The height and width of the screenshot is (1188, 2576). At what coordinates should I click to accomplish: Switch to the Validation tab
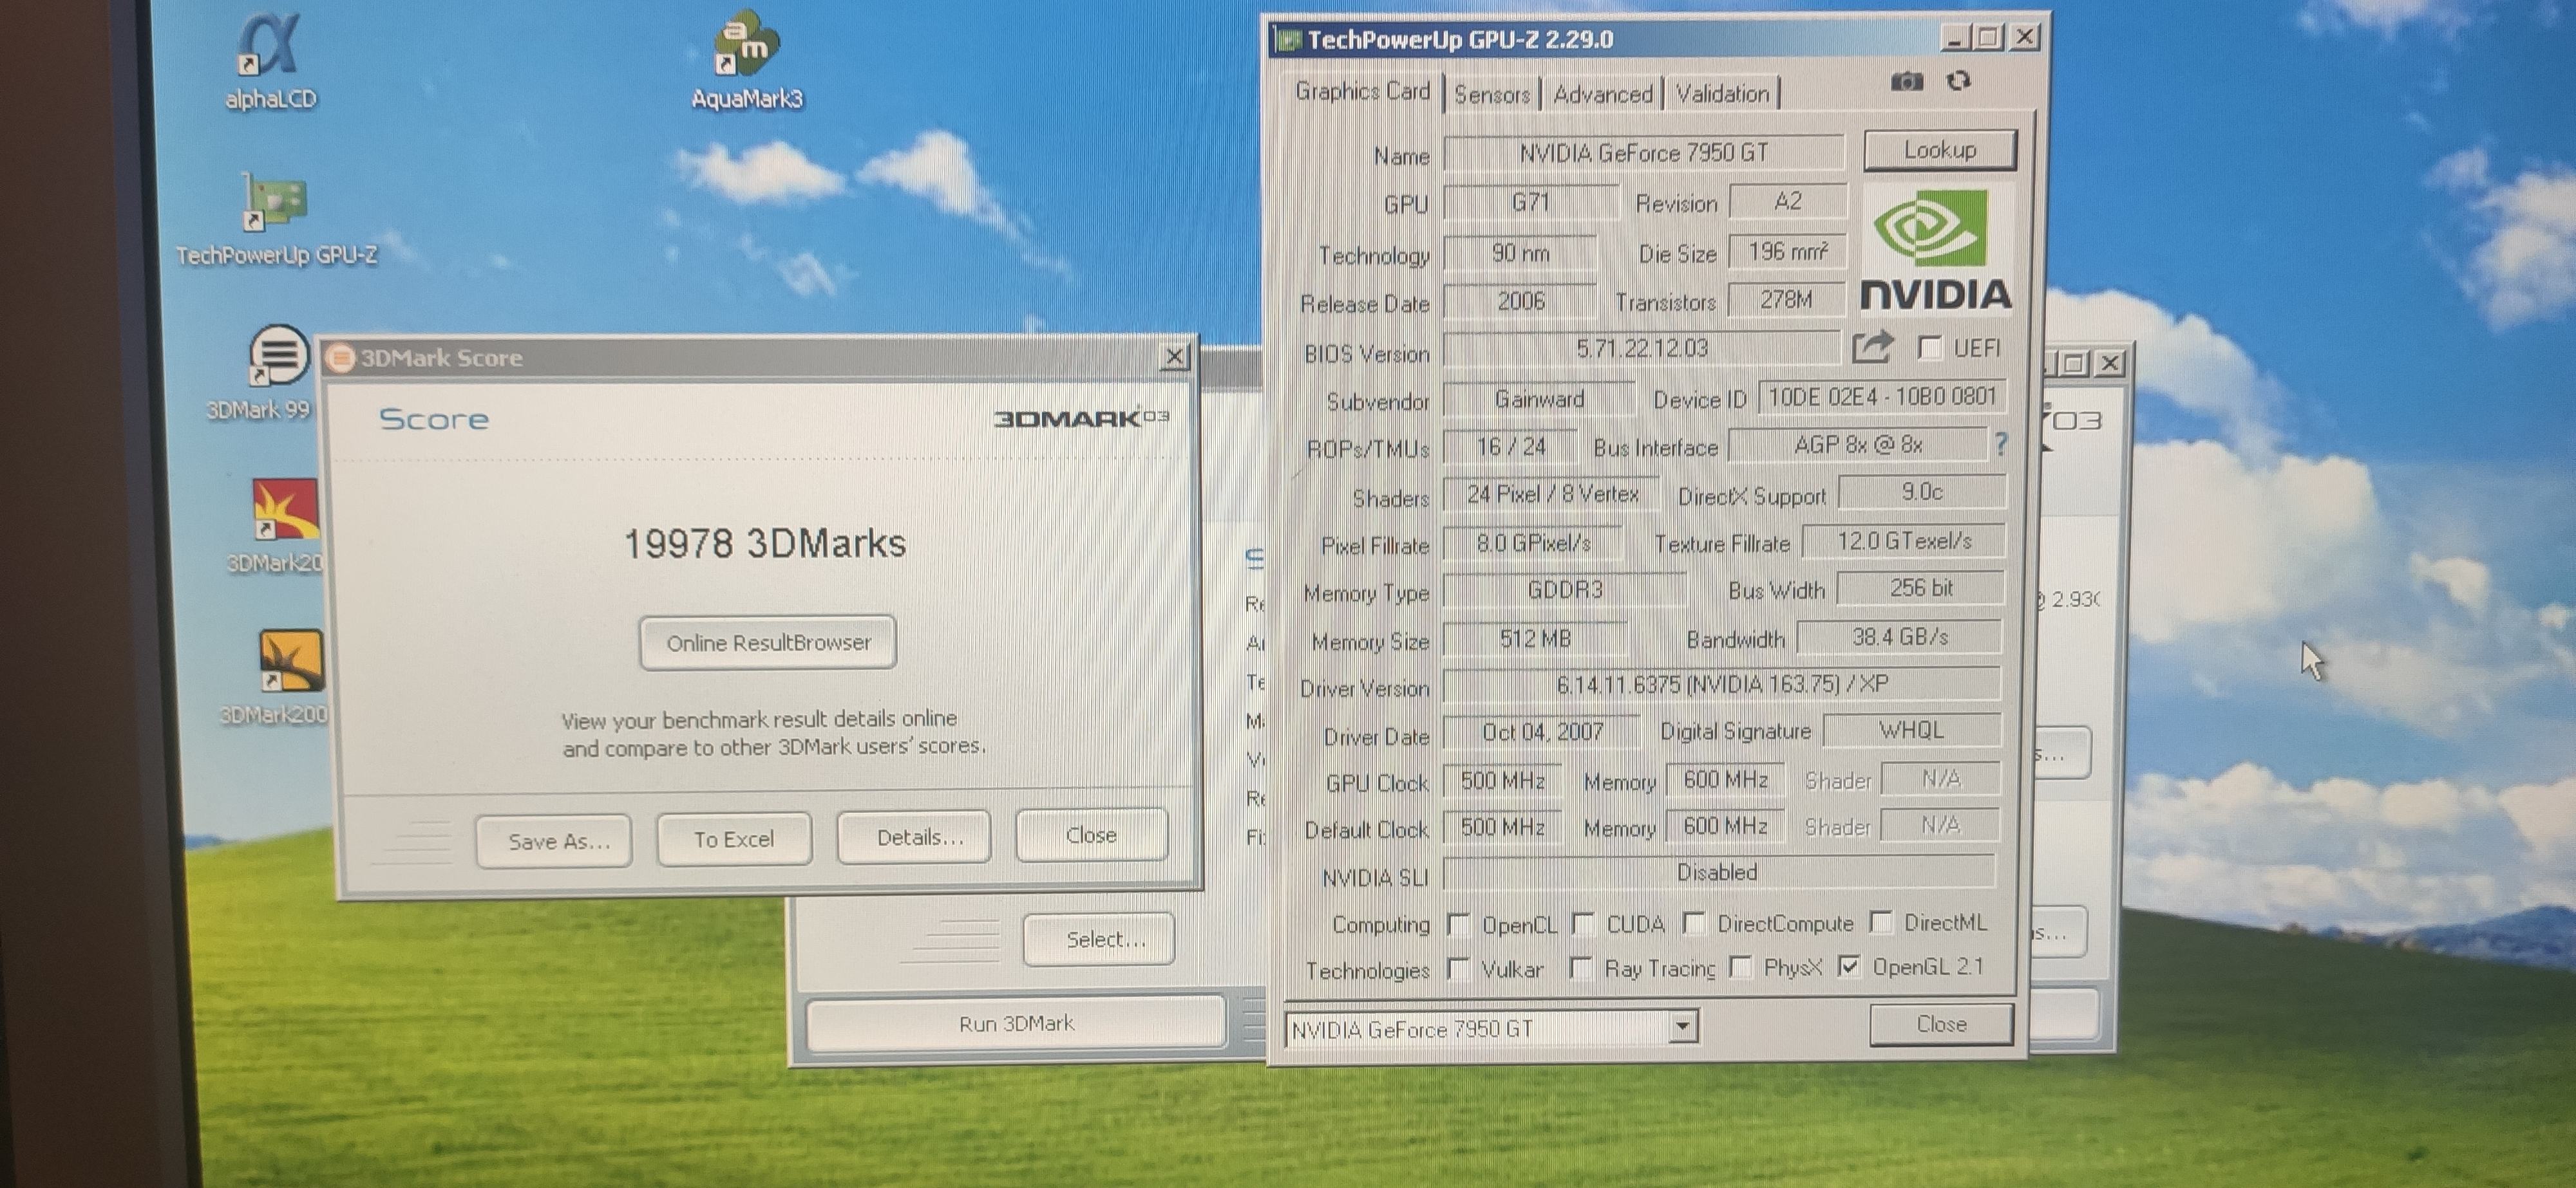1722,94
